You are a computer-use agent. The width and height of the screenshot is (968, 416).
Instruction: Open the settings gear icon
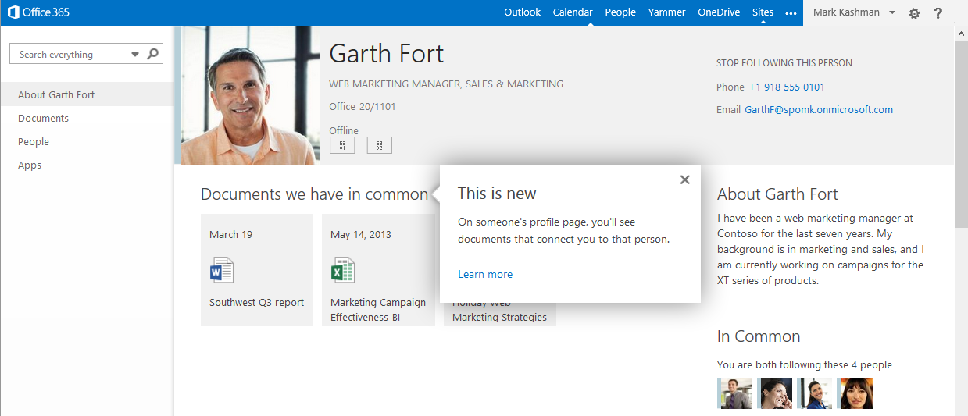(x=914, y=13)
